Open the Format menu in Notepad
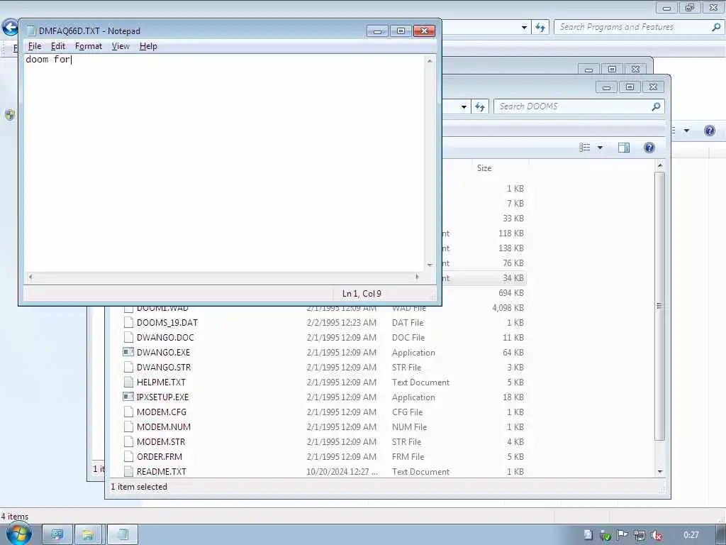 click(89, 46)
